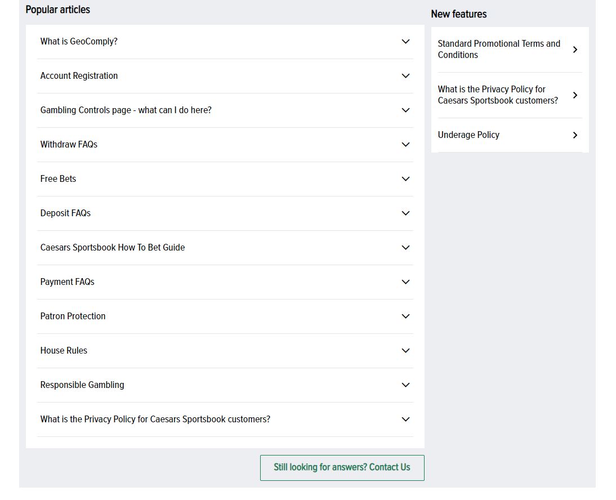
Task: Open the Underage Policy arrow icon
Action: click(575, 135)
